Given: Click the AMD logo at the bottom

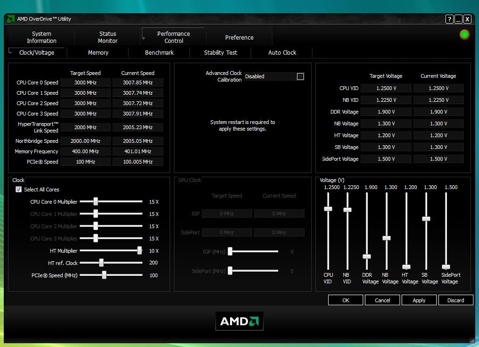Looking at the screenshot, I should 239,321.
